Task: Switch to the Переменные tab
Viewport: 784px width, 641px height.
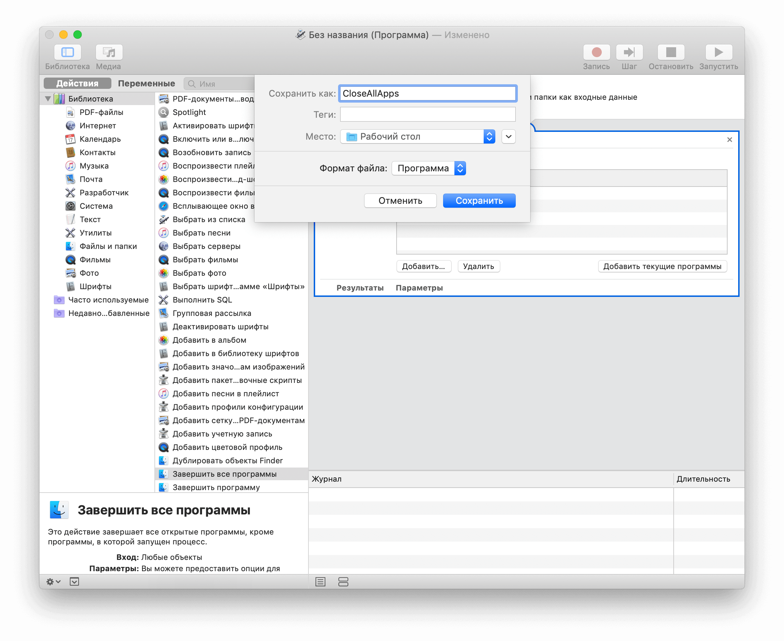Action: point(146,84)
